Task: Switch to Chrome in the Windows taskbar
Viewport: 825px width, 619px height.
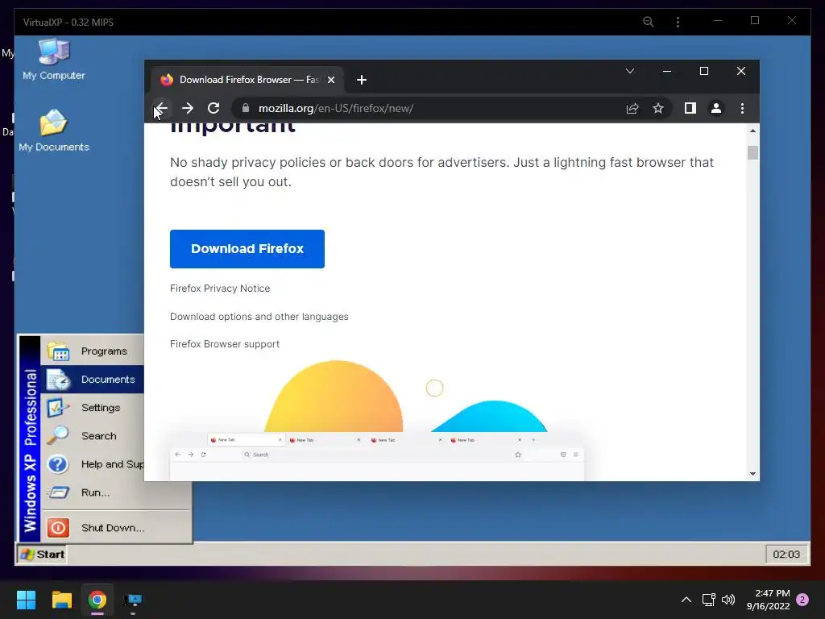Action: tap(97, 600)
